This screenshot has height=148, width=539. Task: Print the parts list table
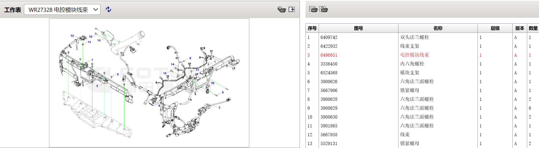313,9
